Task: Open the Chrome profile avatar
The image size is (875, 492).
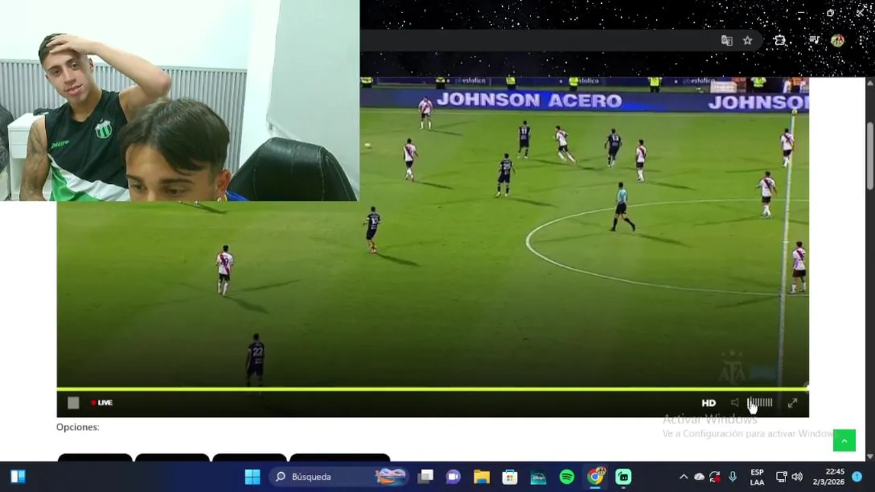Action: pyautogui.click(x=837, y=40)
